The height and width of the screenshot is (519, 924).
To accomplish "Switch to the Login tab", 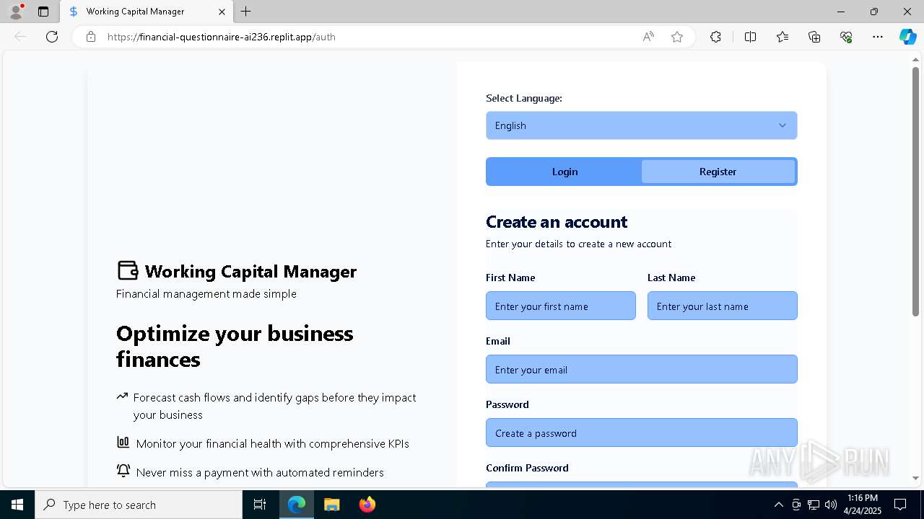I will (x=565, y=172).
